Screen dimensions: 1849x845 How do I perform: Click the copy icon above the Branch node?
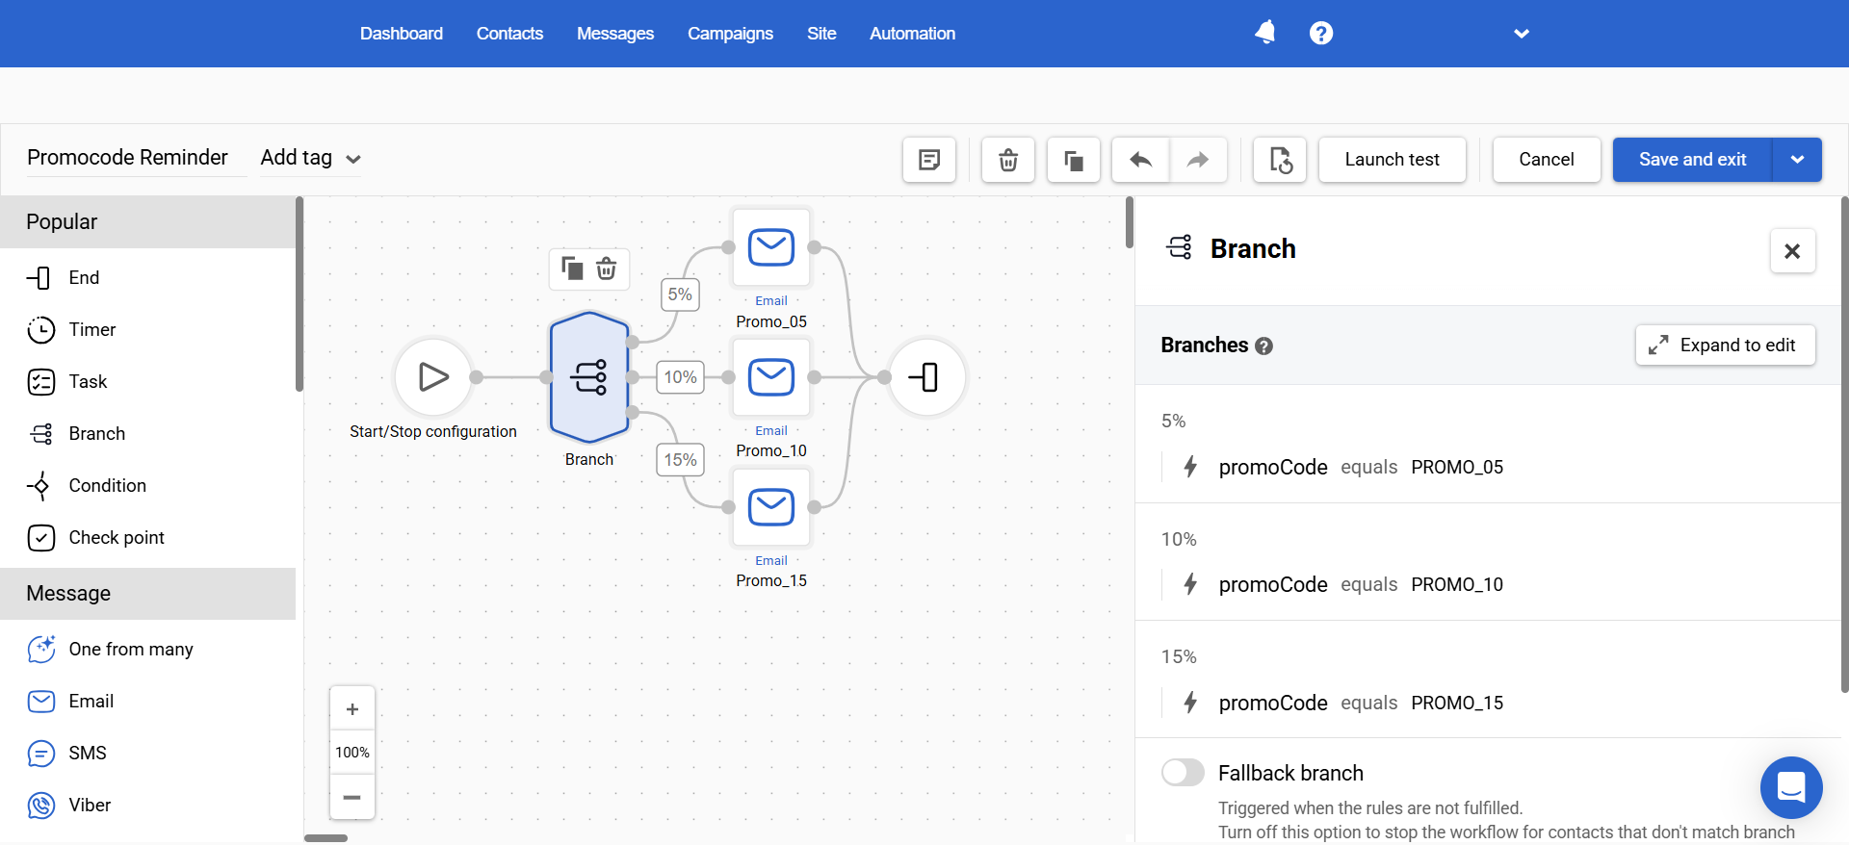[572, 269]
